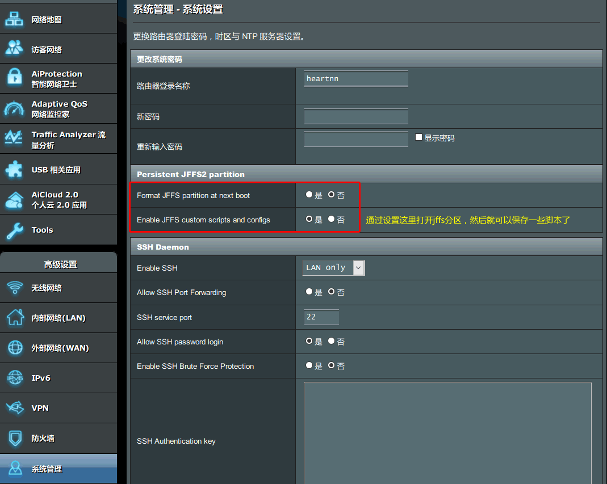Open 访客网络 guest network icon
Viewport: 607px width, 484px height.
pyautogui.click(x=14, y=49)
